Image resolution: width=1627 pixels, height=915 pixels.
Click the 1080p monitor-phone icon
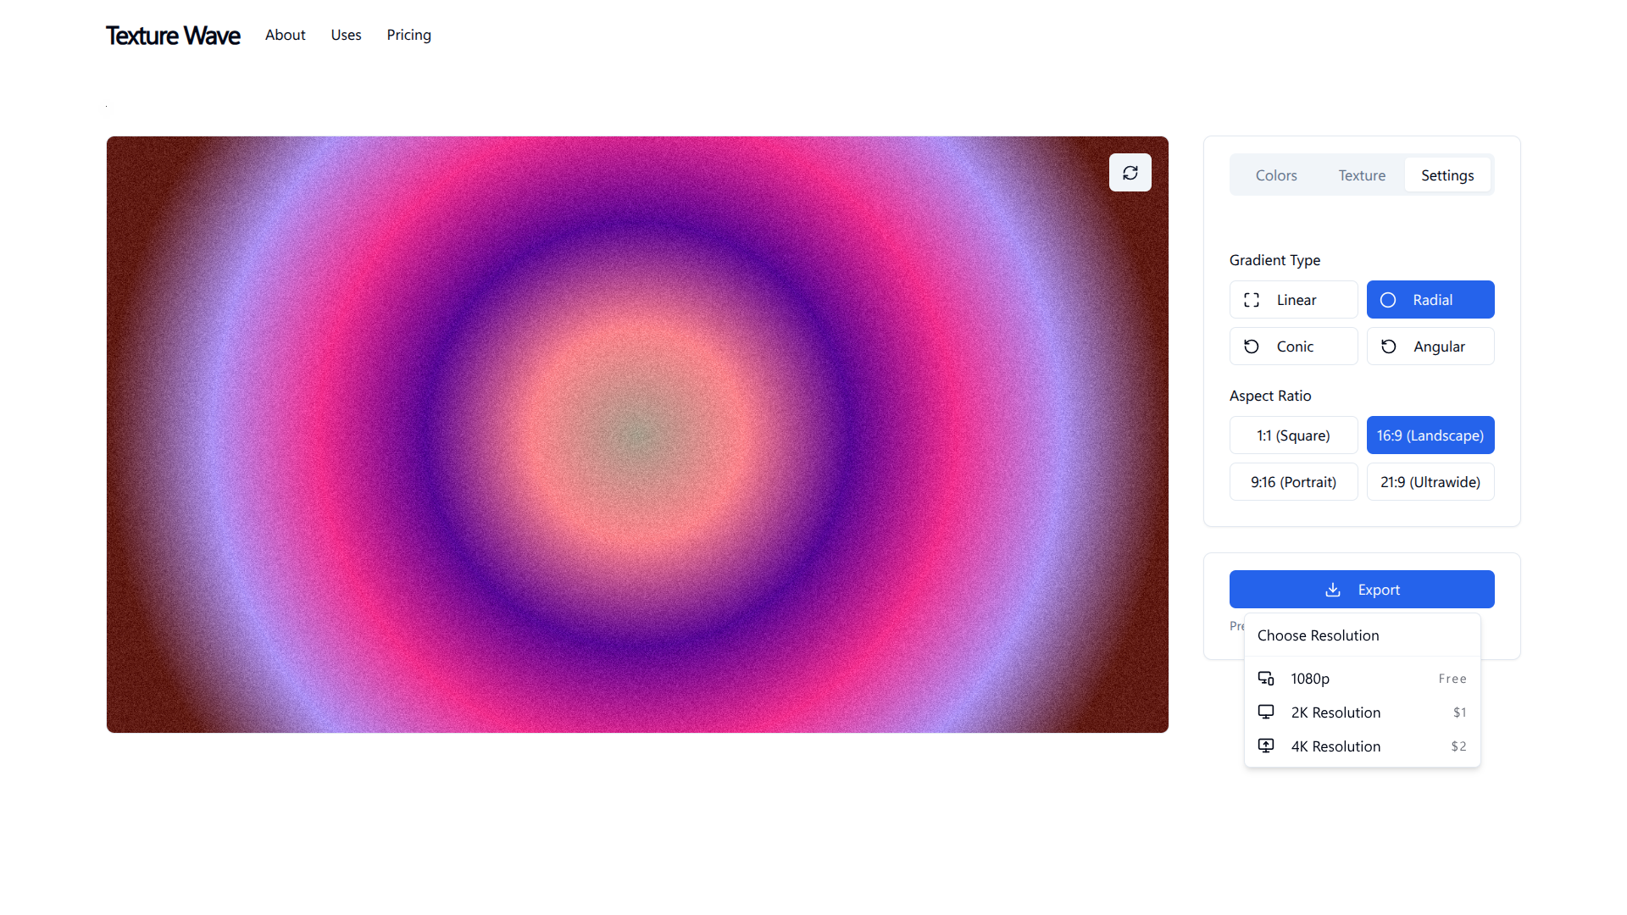[x=1266, y=679]
